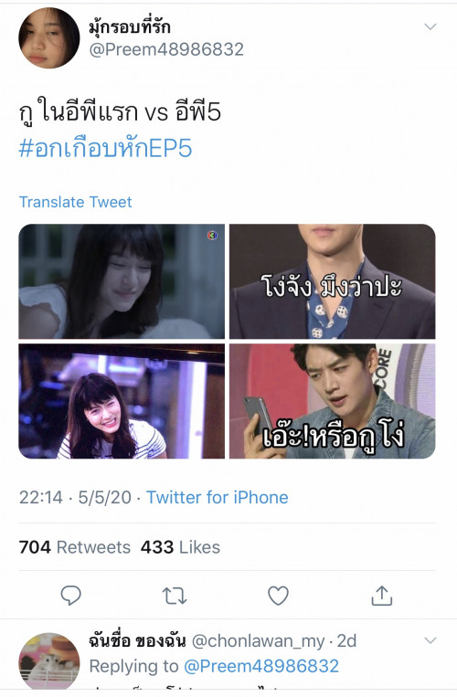Tap the reply speech bubble icon
The image size is (457, 697).
70,596
